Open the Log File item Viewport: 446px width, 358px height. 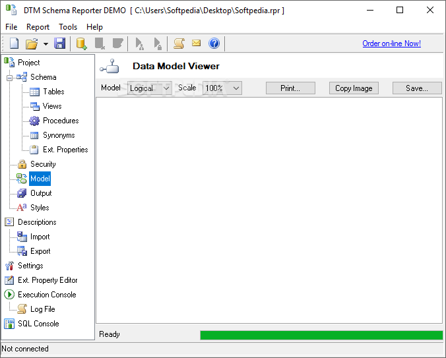coord(43,309)
